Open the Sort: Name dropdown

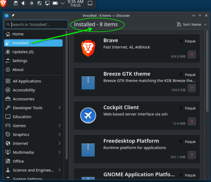[192, 25]
